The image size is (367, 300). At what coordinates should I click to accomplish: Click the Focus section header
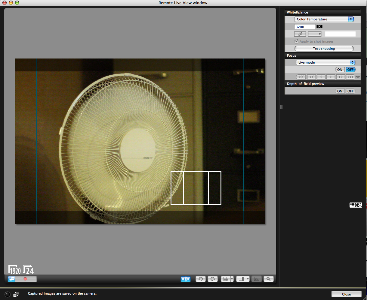(x=322, y=55)
